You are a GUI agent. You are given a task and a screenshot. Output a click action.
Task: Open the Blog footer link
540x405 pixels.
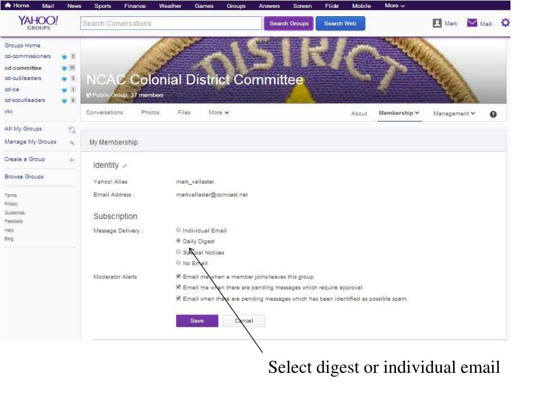tap(9, 239)
